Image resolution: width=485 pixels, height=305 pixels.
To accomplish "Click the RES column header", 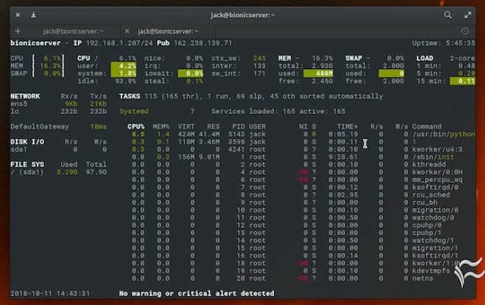I will pyautogui.click(x=213, y=126).
